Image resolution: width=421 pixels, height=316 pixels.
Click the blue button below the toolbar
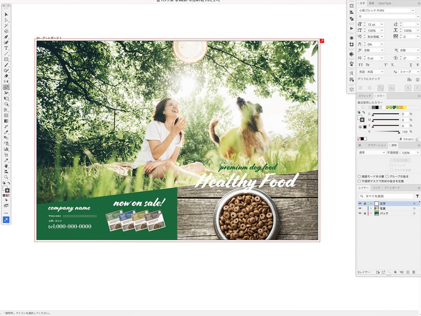6,220
